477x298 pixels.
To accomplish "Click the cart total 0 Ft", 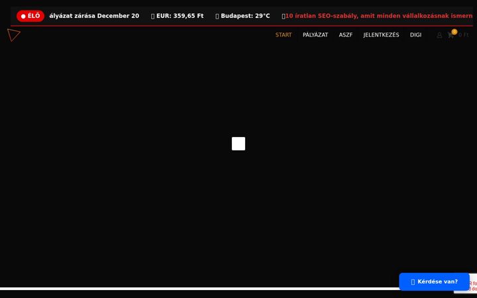I will [463, 35].
